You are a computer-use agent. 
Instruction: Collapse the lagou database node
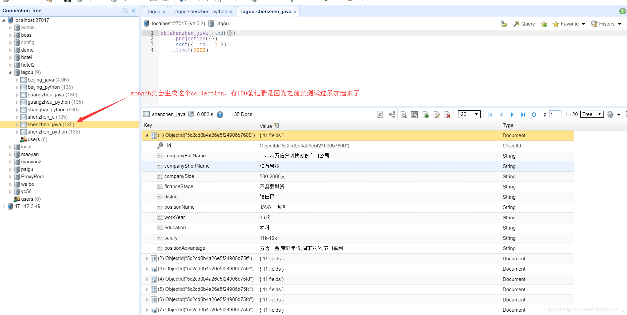[10, 72]
